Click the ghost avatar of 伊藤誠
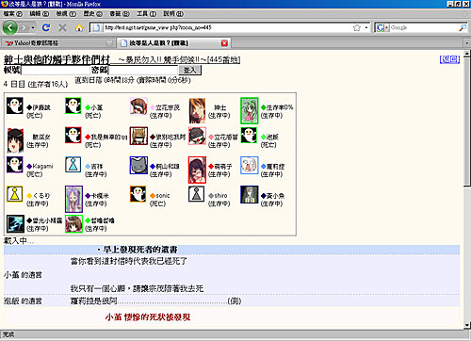 (x=15, y=106)
